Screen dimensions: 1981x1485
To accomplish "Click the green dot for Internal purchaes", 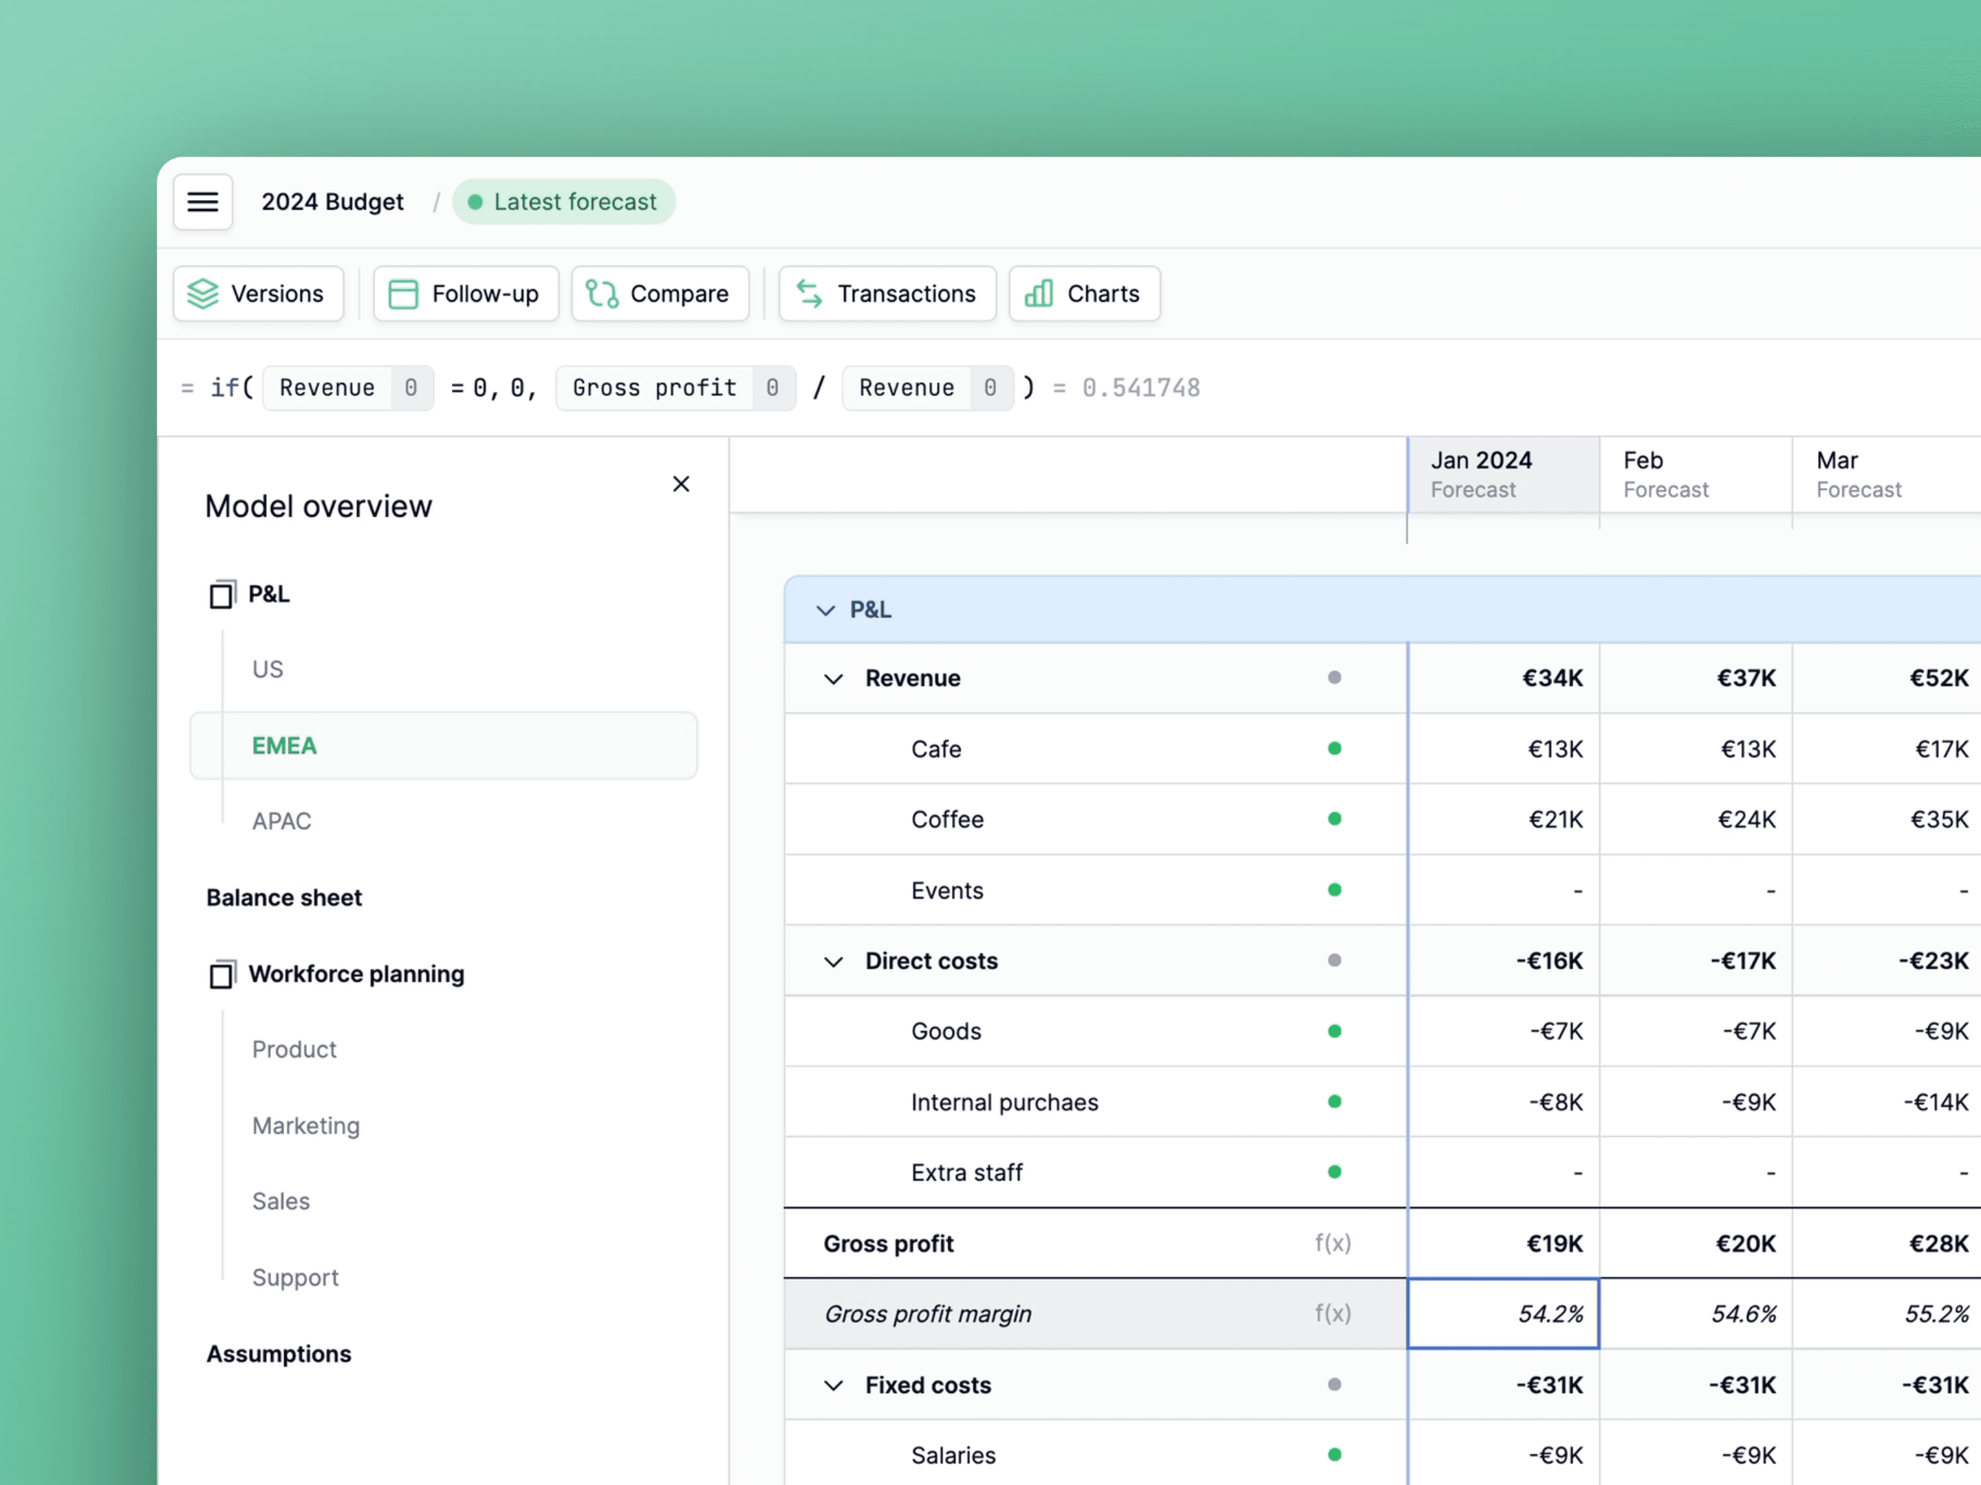I will [x=1334, y=1102].
